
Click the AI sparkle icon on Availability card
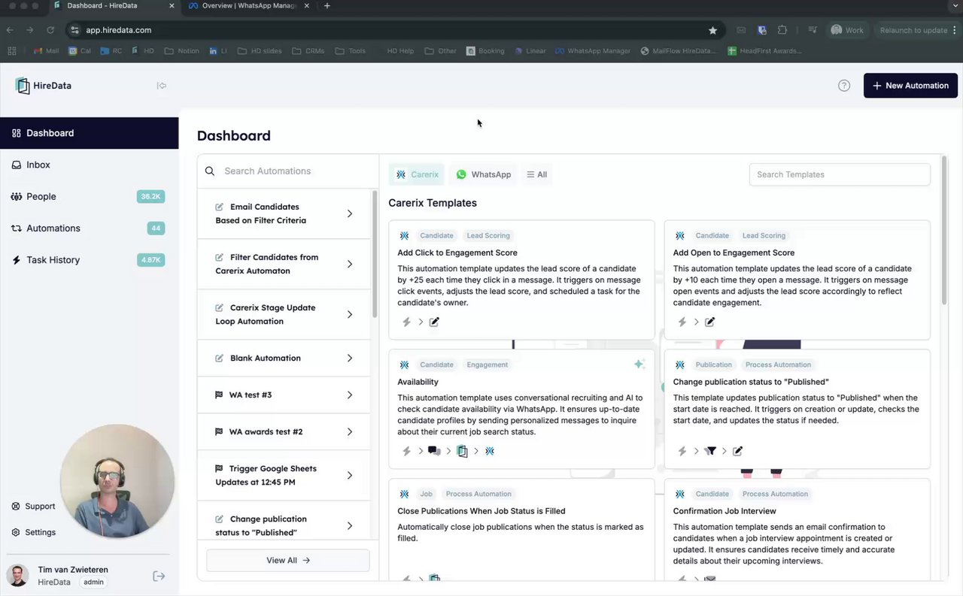(639, 364)
